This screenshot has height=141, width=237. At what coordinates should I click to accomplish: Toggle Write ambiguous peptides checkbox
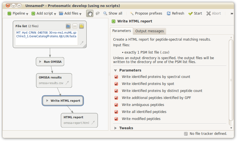click(x=116, y=105)
